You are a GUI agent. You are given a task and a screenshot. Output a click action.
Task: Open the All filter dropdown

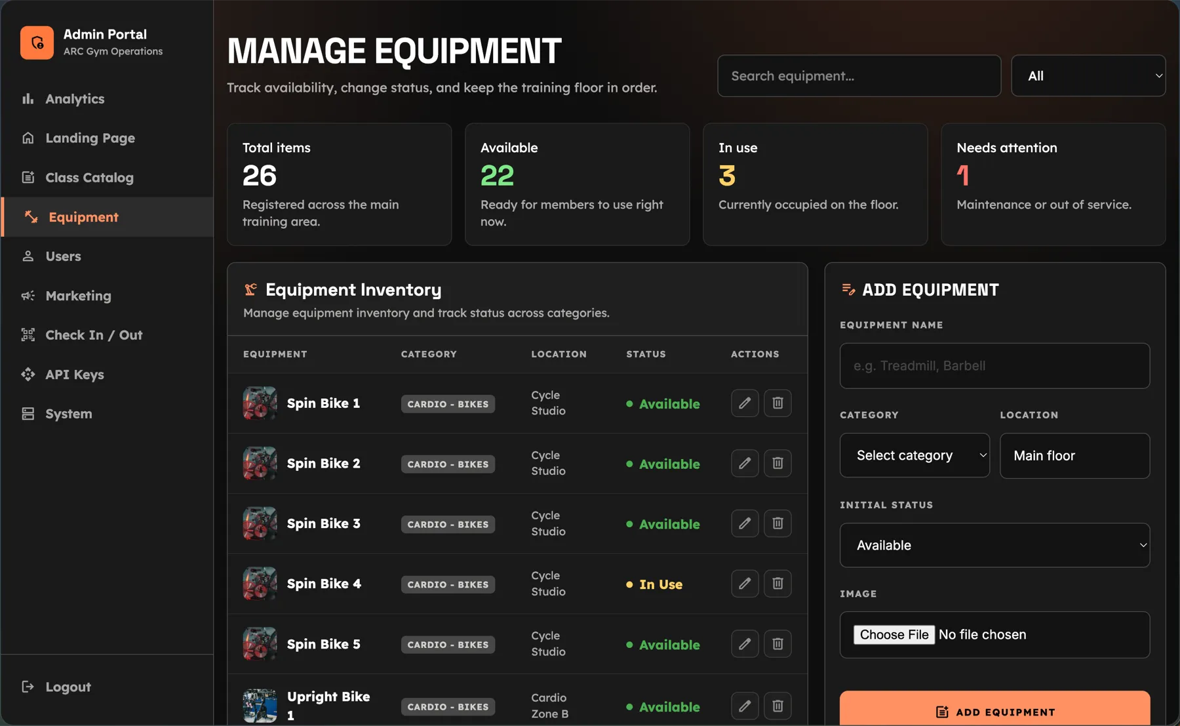pos(1088,75)
